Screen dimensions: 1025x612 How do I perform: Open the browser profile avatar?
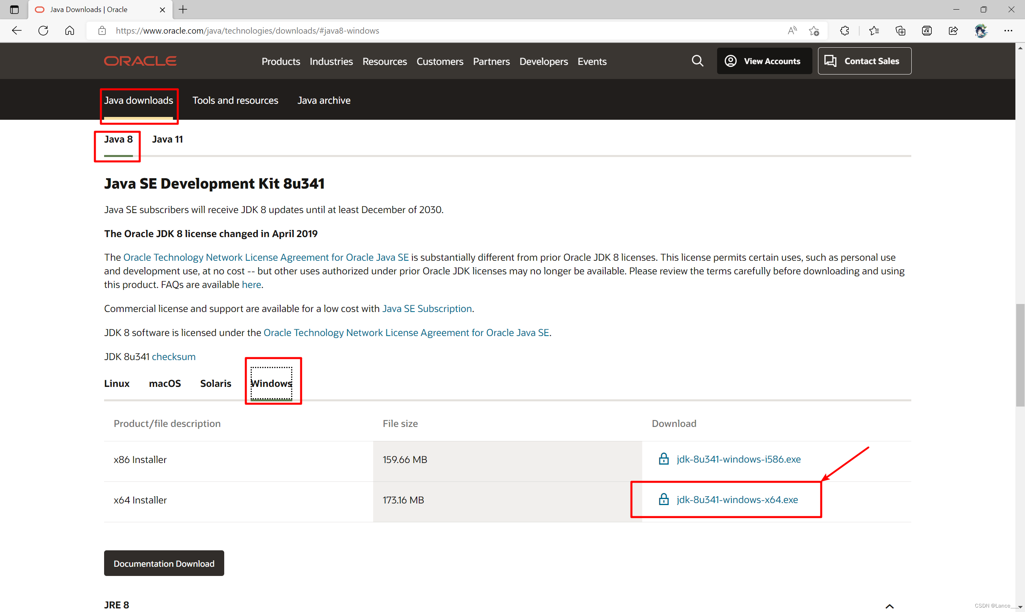coord(981,30)
